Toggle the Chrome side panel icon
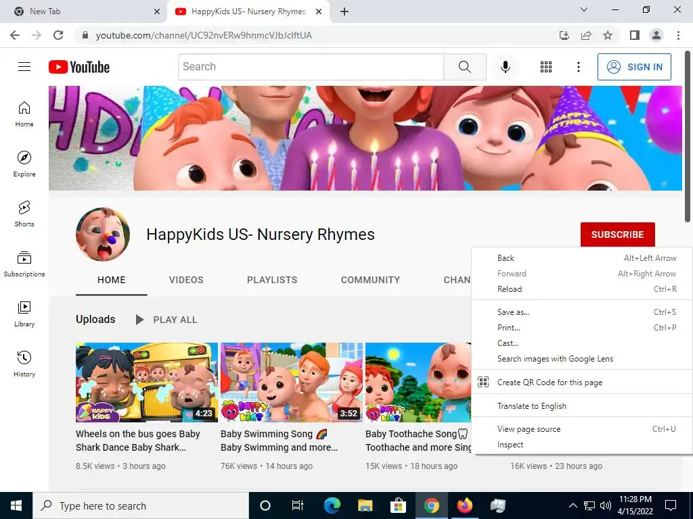The height and width of the screenshot is (519, 693). point(635,35)
